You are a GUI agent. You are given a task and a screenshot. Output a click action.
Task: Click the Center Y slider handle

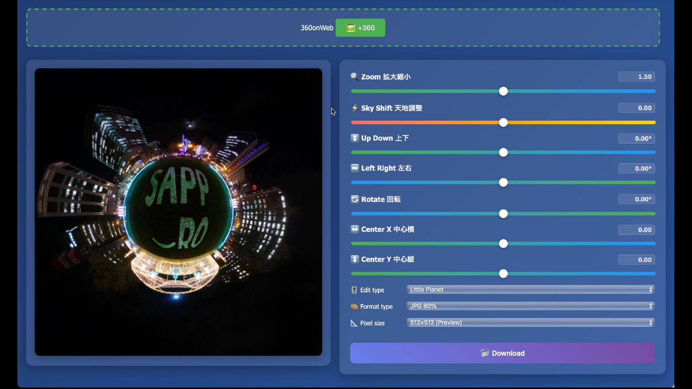(x=504, y=274)
